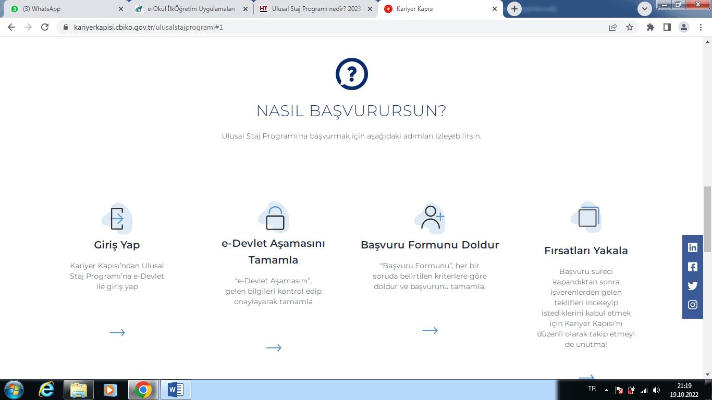The width and height of the screenshot is (712, 400).
Task: Open the Facebook social sidebar icon
Action: (692, 267)
